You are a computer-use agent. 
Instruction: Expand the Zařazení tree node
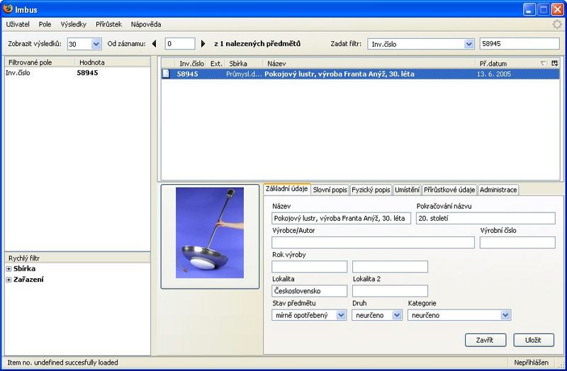pos(9,280)
